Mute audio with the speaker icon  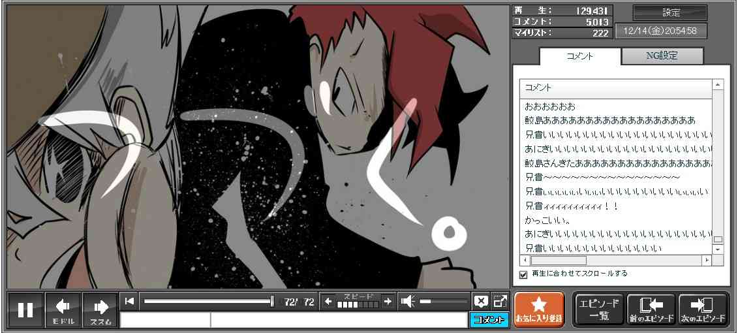(408, 301)
